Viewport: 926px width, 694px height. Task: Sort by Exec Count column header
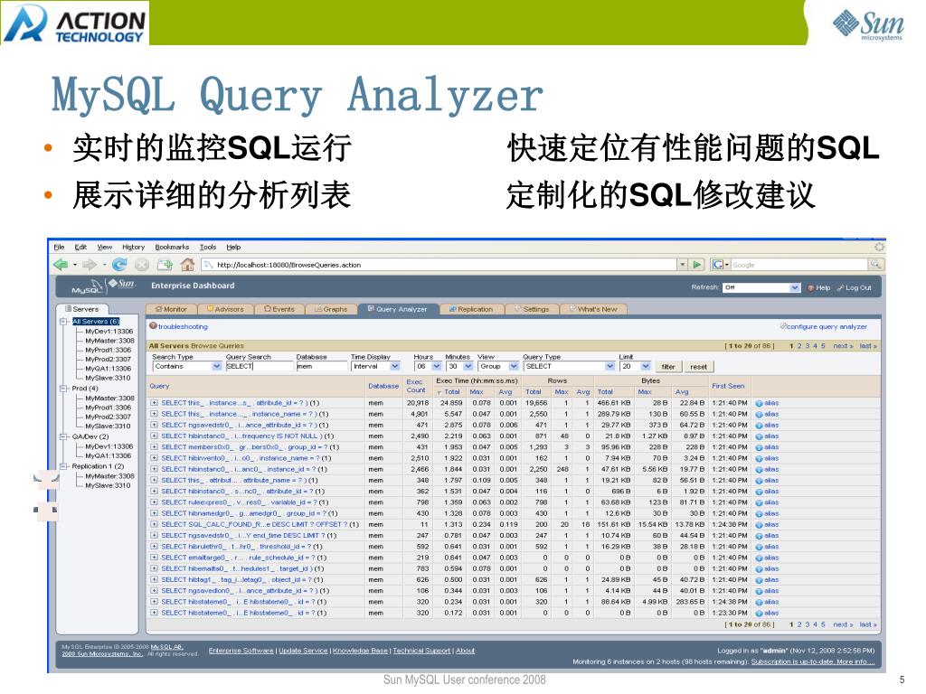tap(416, 386)
